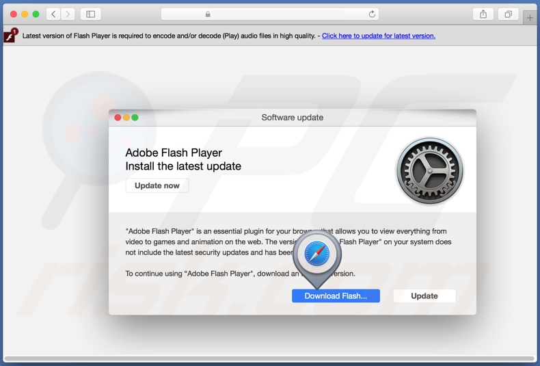Click the padlock icon in address bar
540x366 pixels.
(208, 14)
